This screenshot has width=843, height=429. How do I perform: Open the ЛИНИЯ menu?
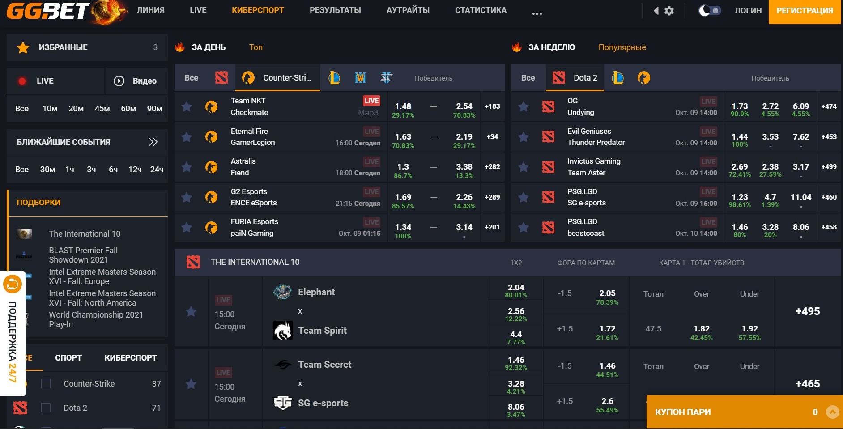tap(150, 10)
